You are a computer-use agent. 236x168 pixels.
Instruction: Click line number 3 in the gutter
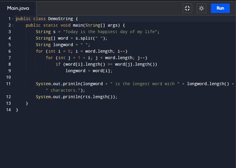click(x=10, y=32)
